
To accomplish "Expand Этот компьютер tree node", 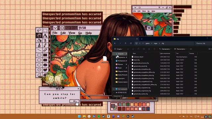I will coord(114,89).
